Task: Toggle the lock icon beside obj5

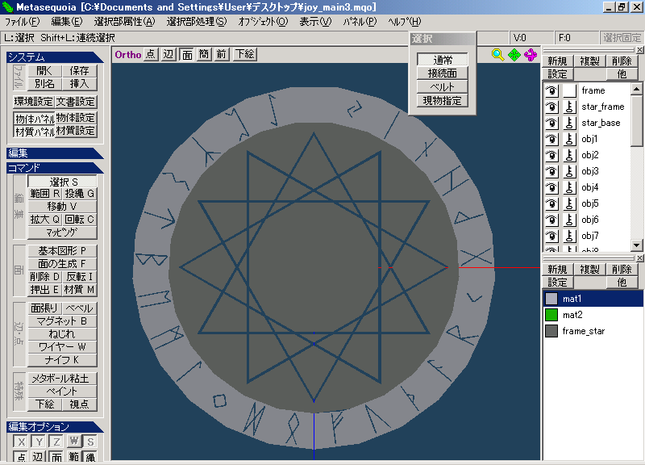Action: point(570,203)
